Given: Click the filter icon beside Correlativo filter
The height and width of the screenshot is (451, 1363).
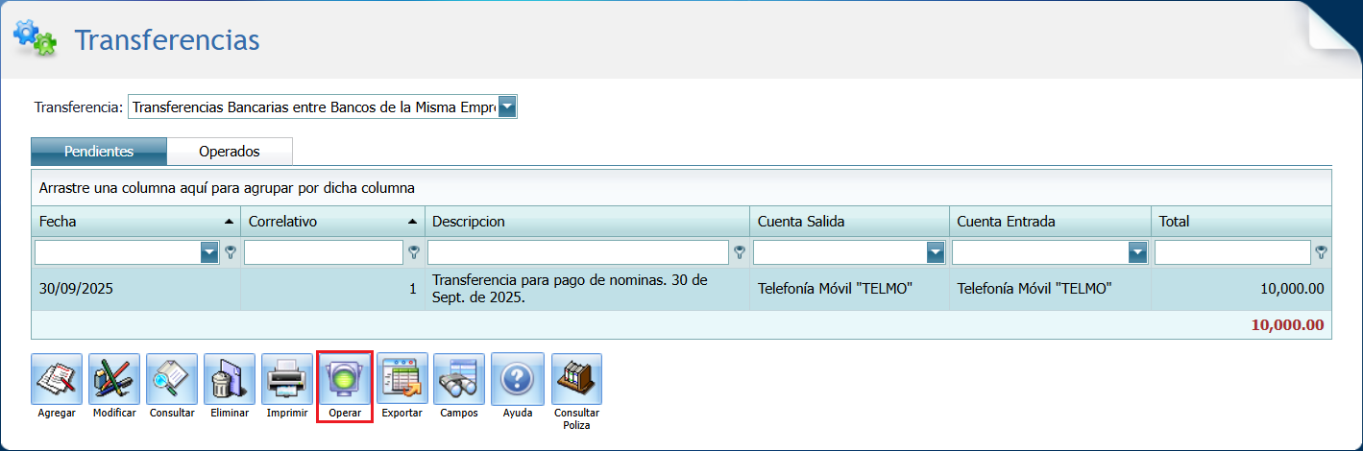Looking at the screenshot, I should pos(414,252).
